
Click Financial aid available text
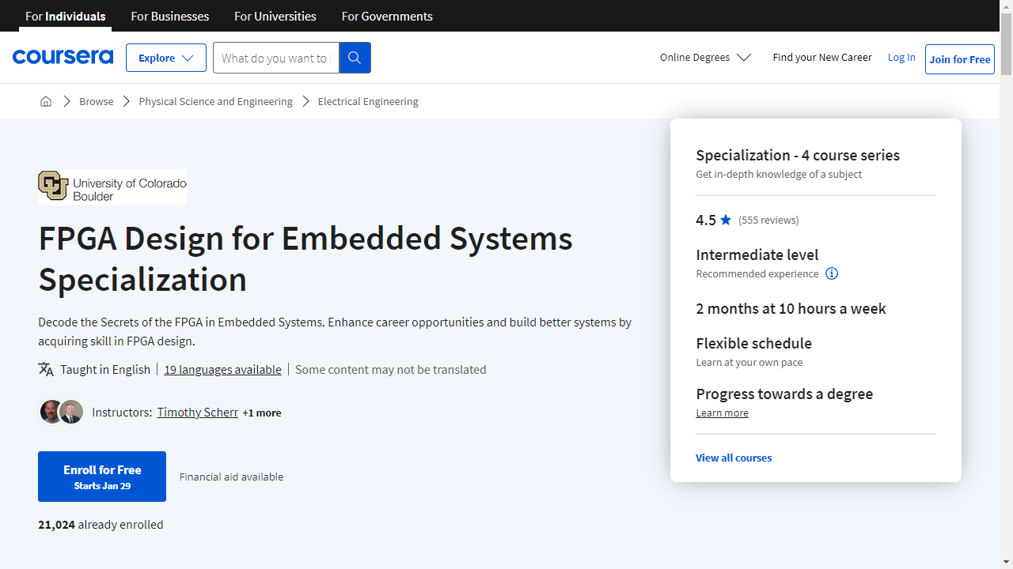[x=231, y=477]
